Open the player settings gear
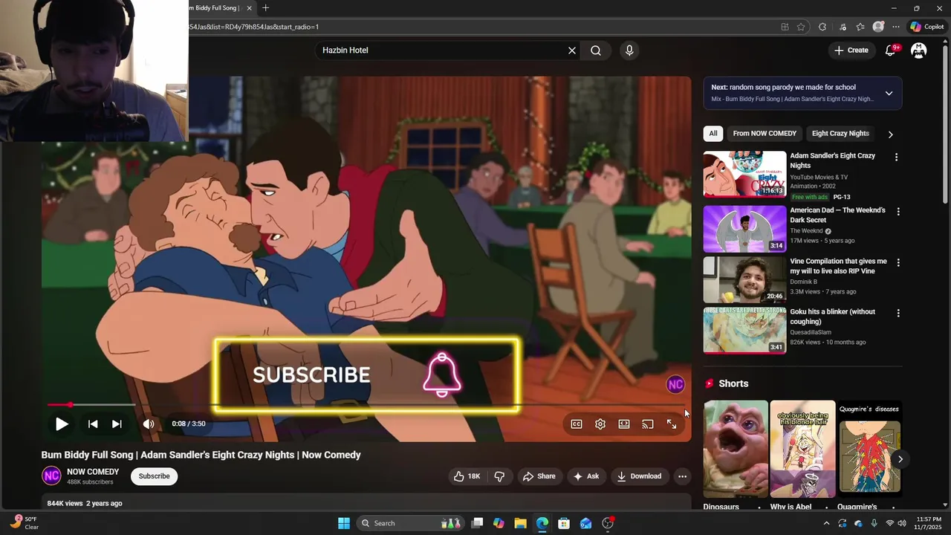This screenshot has width=951, height=535. [600, 424]
